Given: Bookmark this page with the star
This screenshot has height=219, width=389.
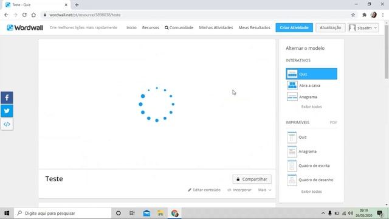Looking at the screenshot, I should [x=353, y=15].
